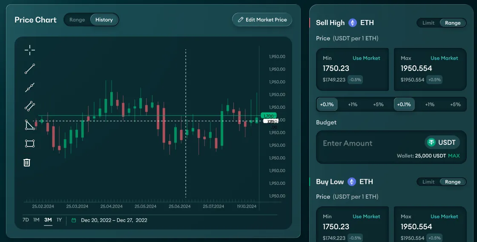Apply +5% to Sell High Min price
The width and height of the screenshot is (477, 242).
tap(378, 104)
